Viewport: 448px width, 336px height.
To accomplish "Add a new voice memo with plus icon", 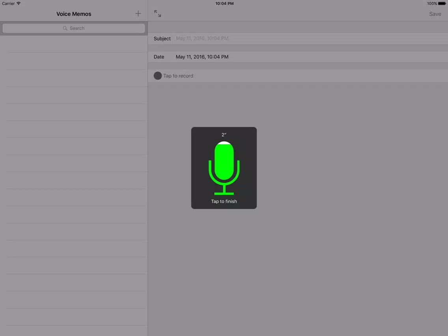I will [138, 13].
